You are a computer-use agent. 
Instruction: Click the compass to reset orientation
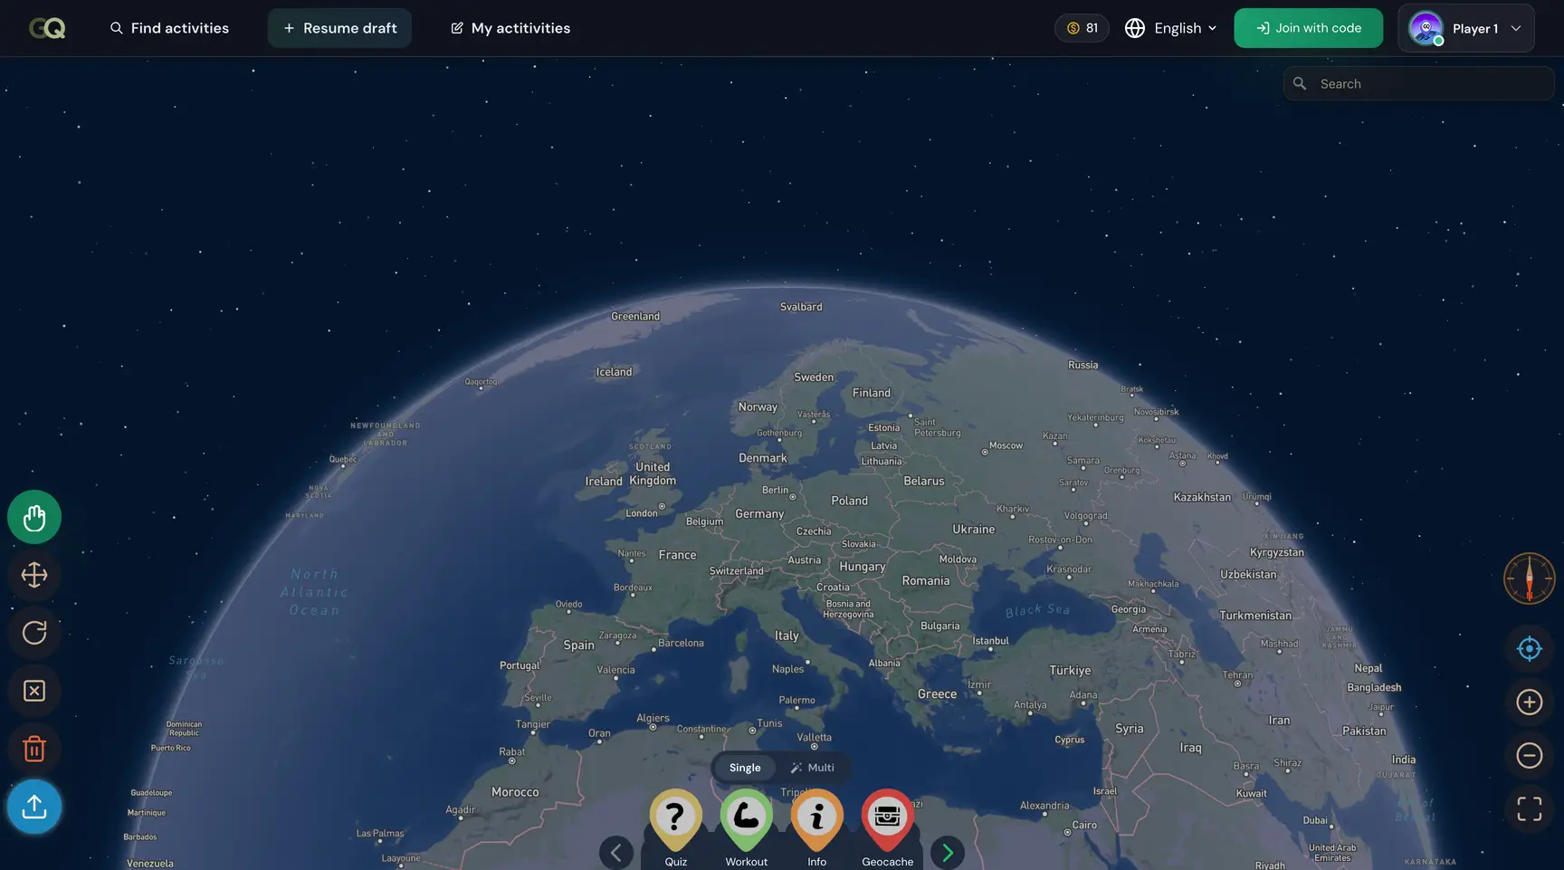pos(1529,578)
